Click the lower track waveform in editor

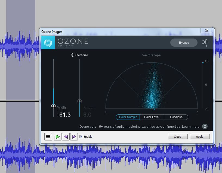(111, 155)
